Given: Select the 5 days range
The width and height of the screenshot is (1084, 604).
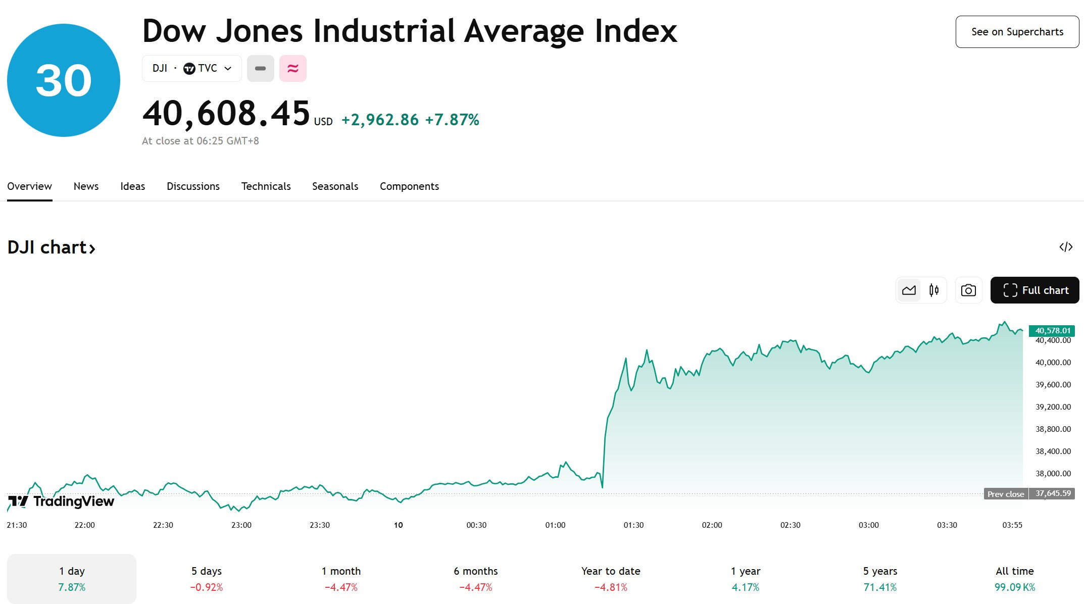Looking at the screenshot, I should pos(207,579).
